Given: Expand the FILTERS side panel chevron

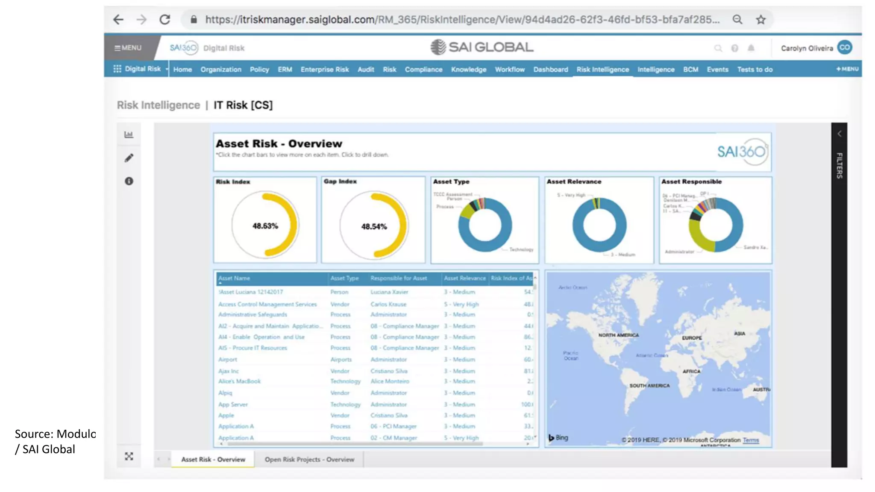Looking at the screenshot, I should tap(839, 134).
